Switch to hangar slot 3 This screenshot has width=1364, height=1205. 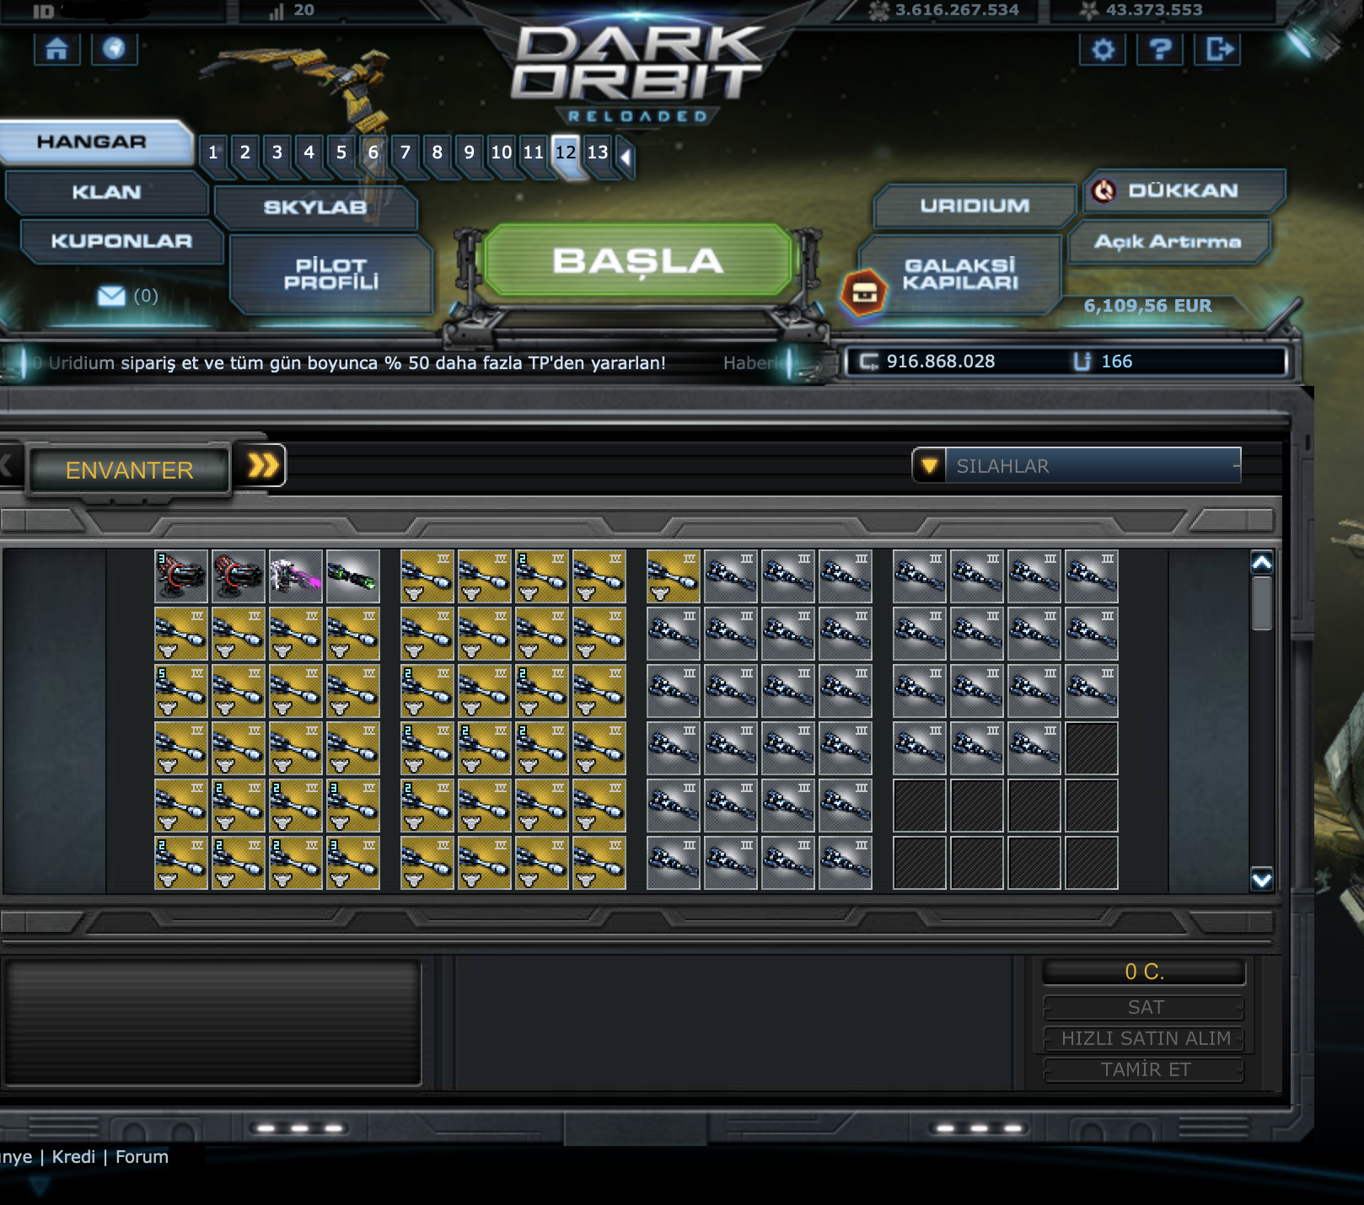[x=277, y=153]
